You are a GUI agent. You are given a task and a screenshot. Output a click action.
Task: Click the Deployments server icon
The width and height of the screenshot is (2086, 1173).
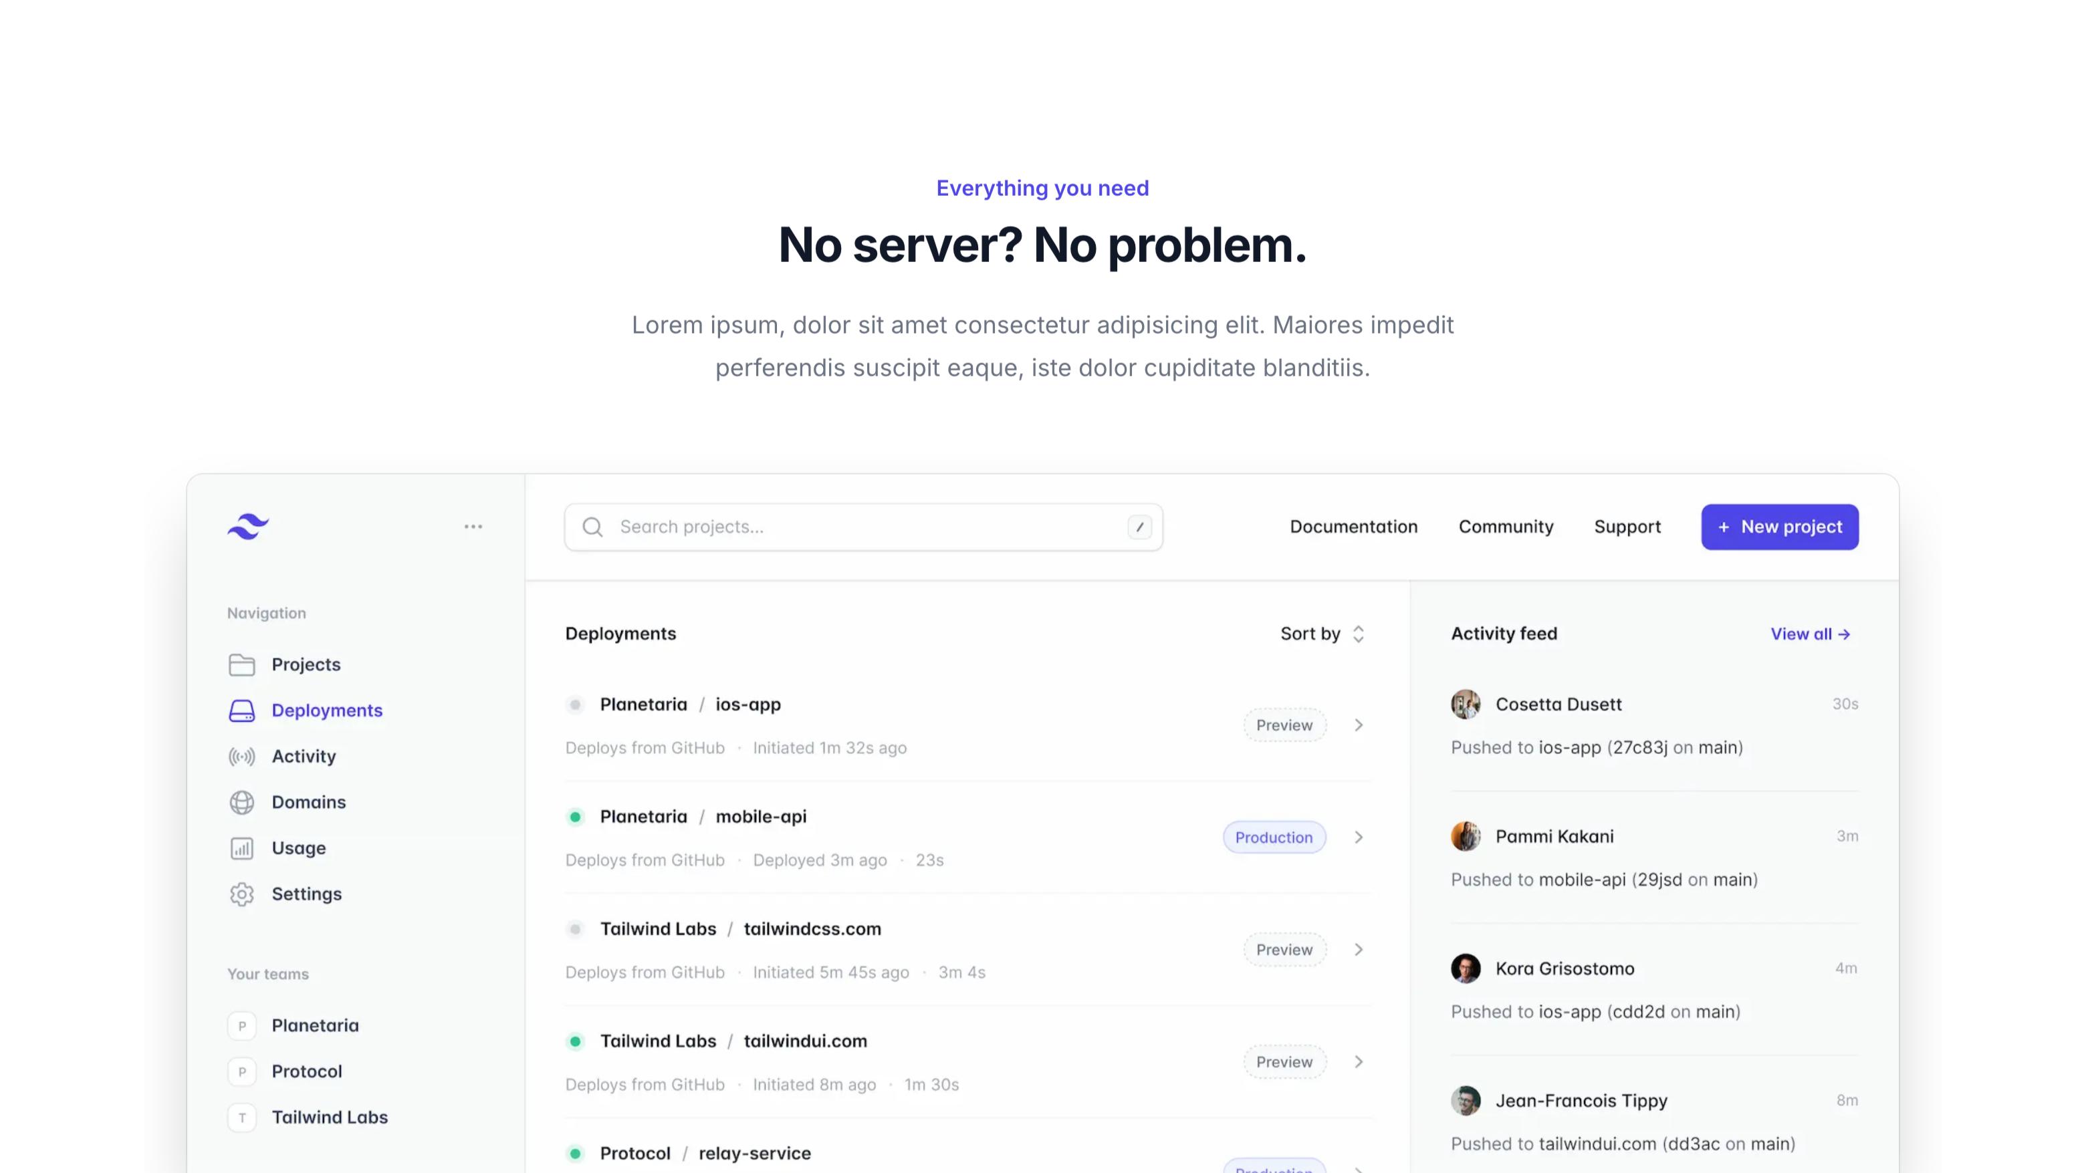[241, 710]
